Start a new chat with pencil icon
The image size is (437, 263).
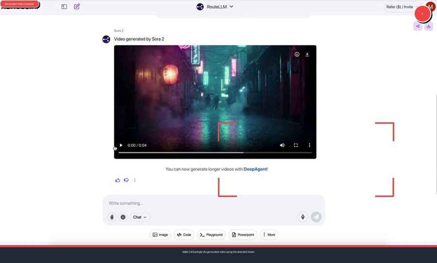[x=77, y=7]
